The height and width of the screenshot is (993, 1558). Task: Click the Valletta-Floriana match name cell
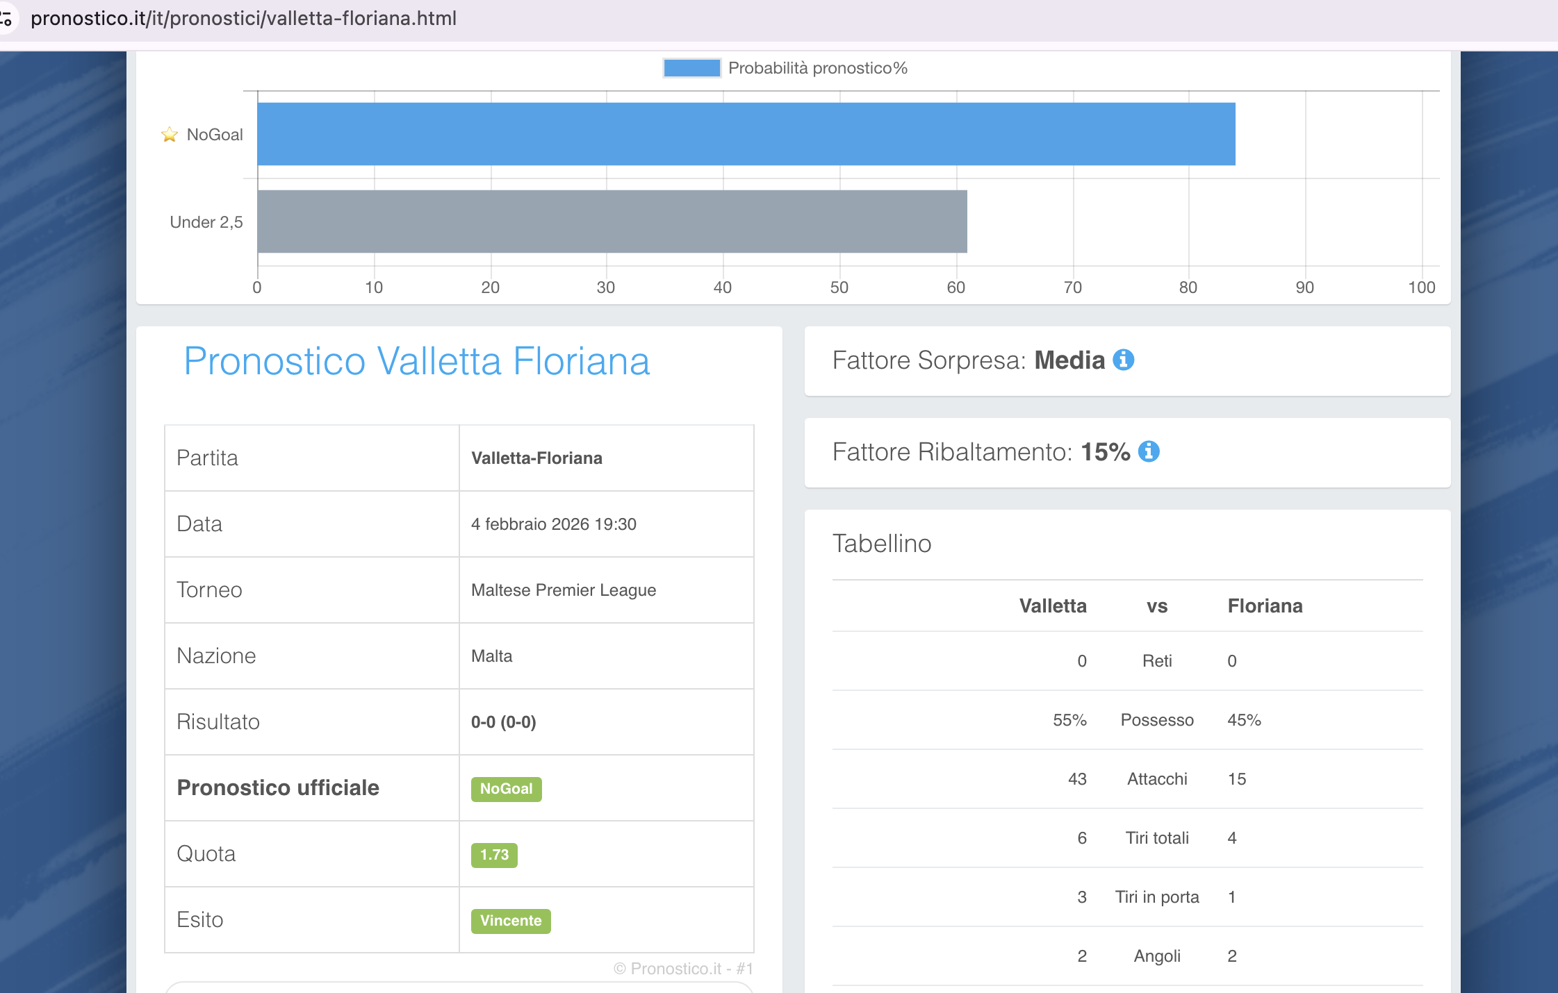point(536,458)
